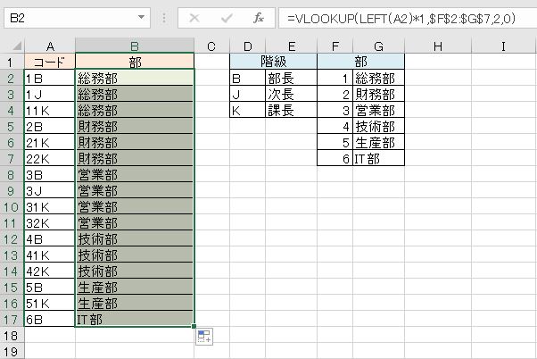Viewport: 537px width, 359px height.
Task: Click 財務部 in the lookup table
Action: click(x=379, y=95)
